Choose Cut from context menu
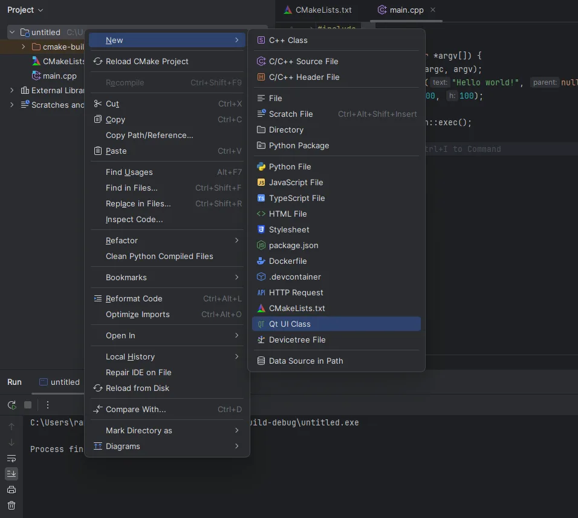Image resolution: width=578 pixels, height=518 pixels. (167, 103)
